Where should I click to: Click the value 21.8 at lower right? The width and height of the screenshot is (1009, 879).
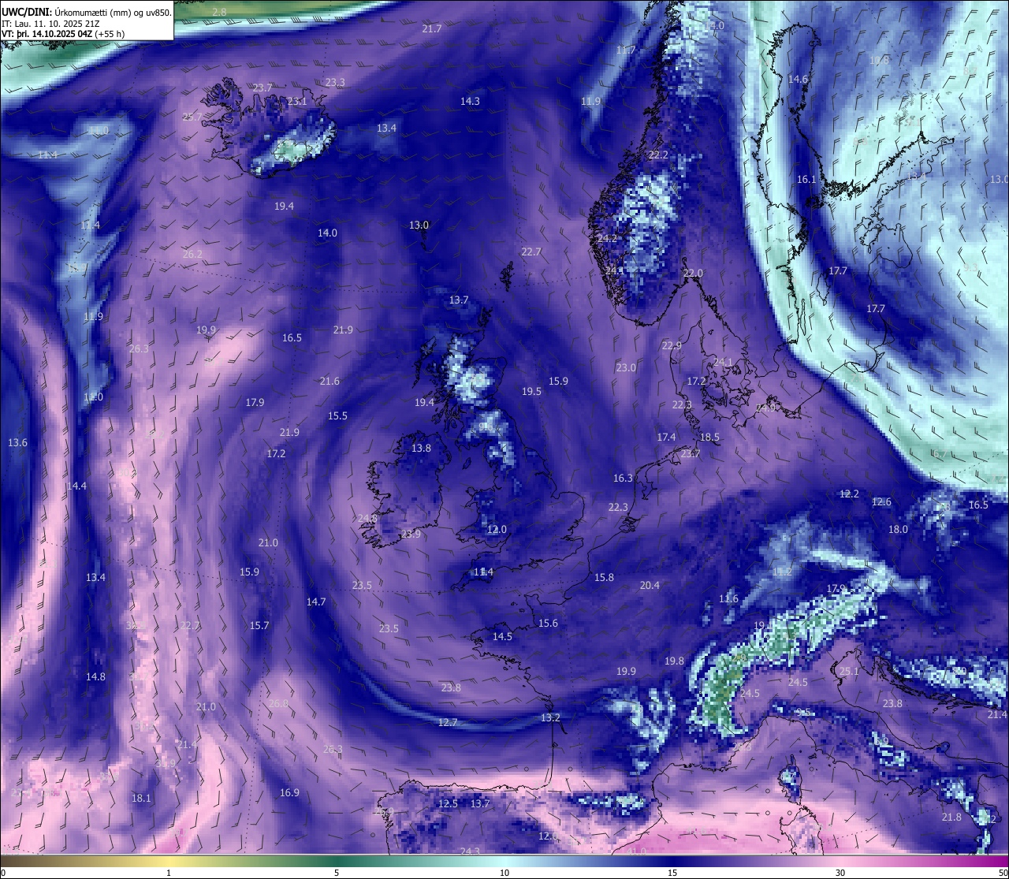[951, 818]
